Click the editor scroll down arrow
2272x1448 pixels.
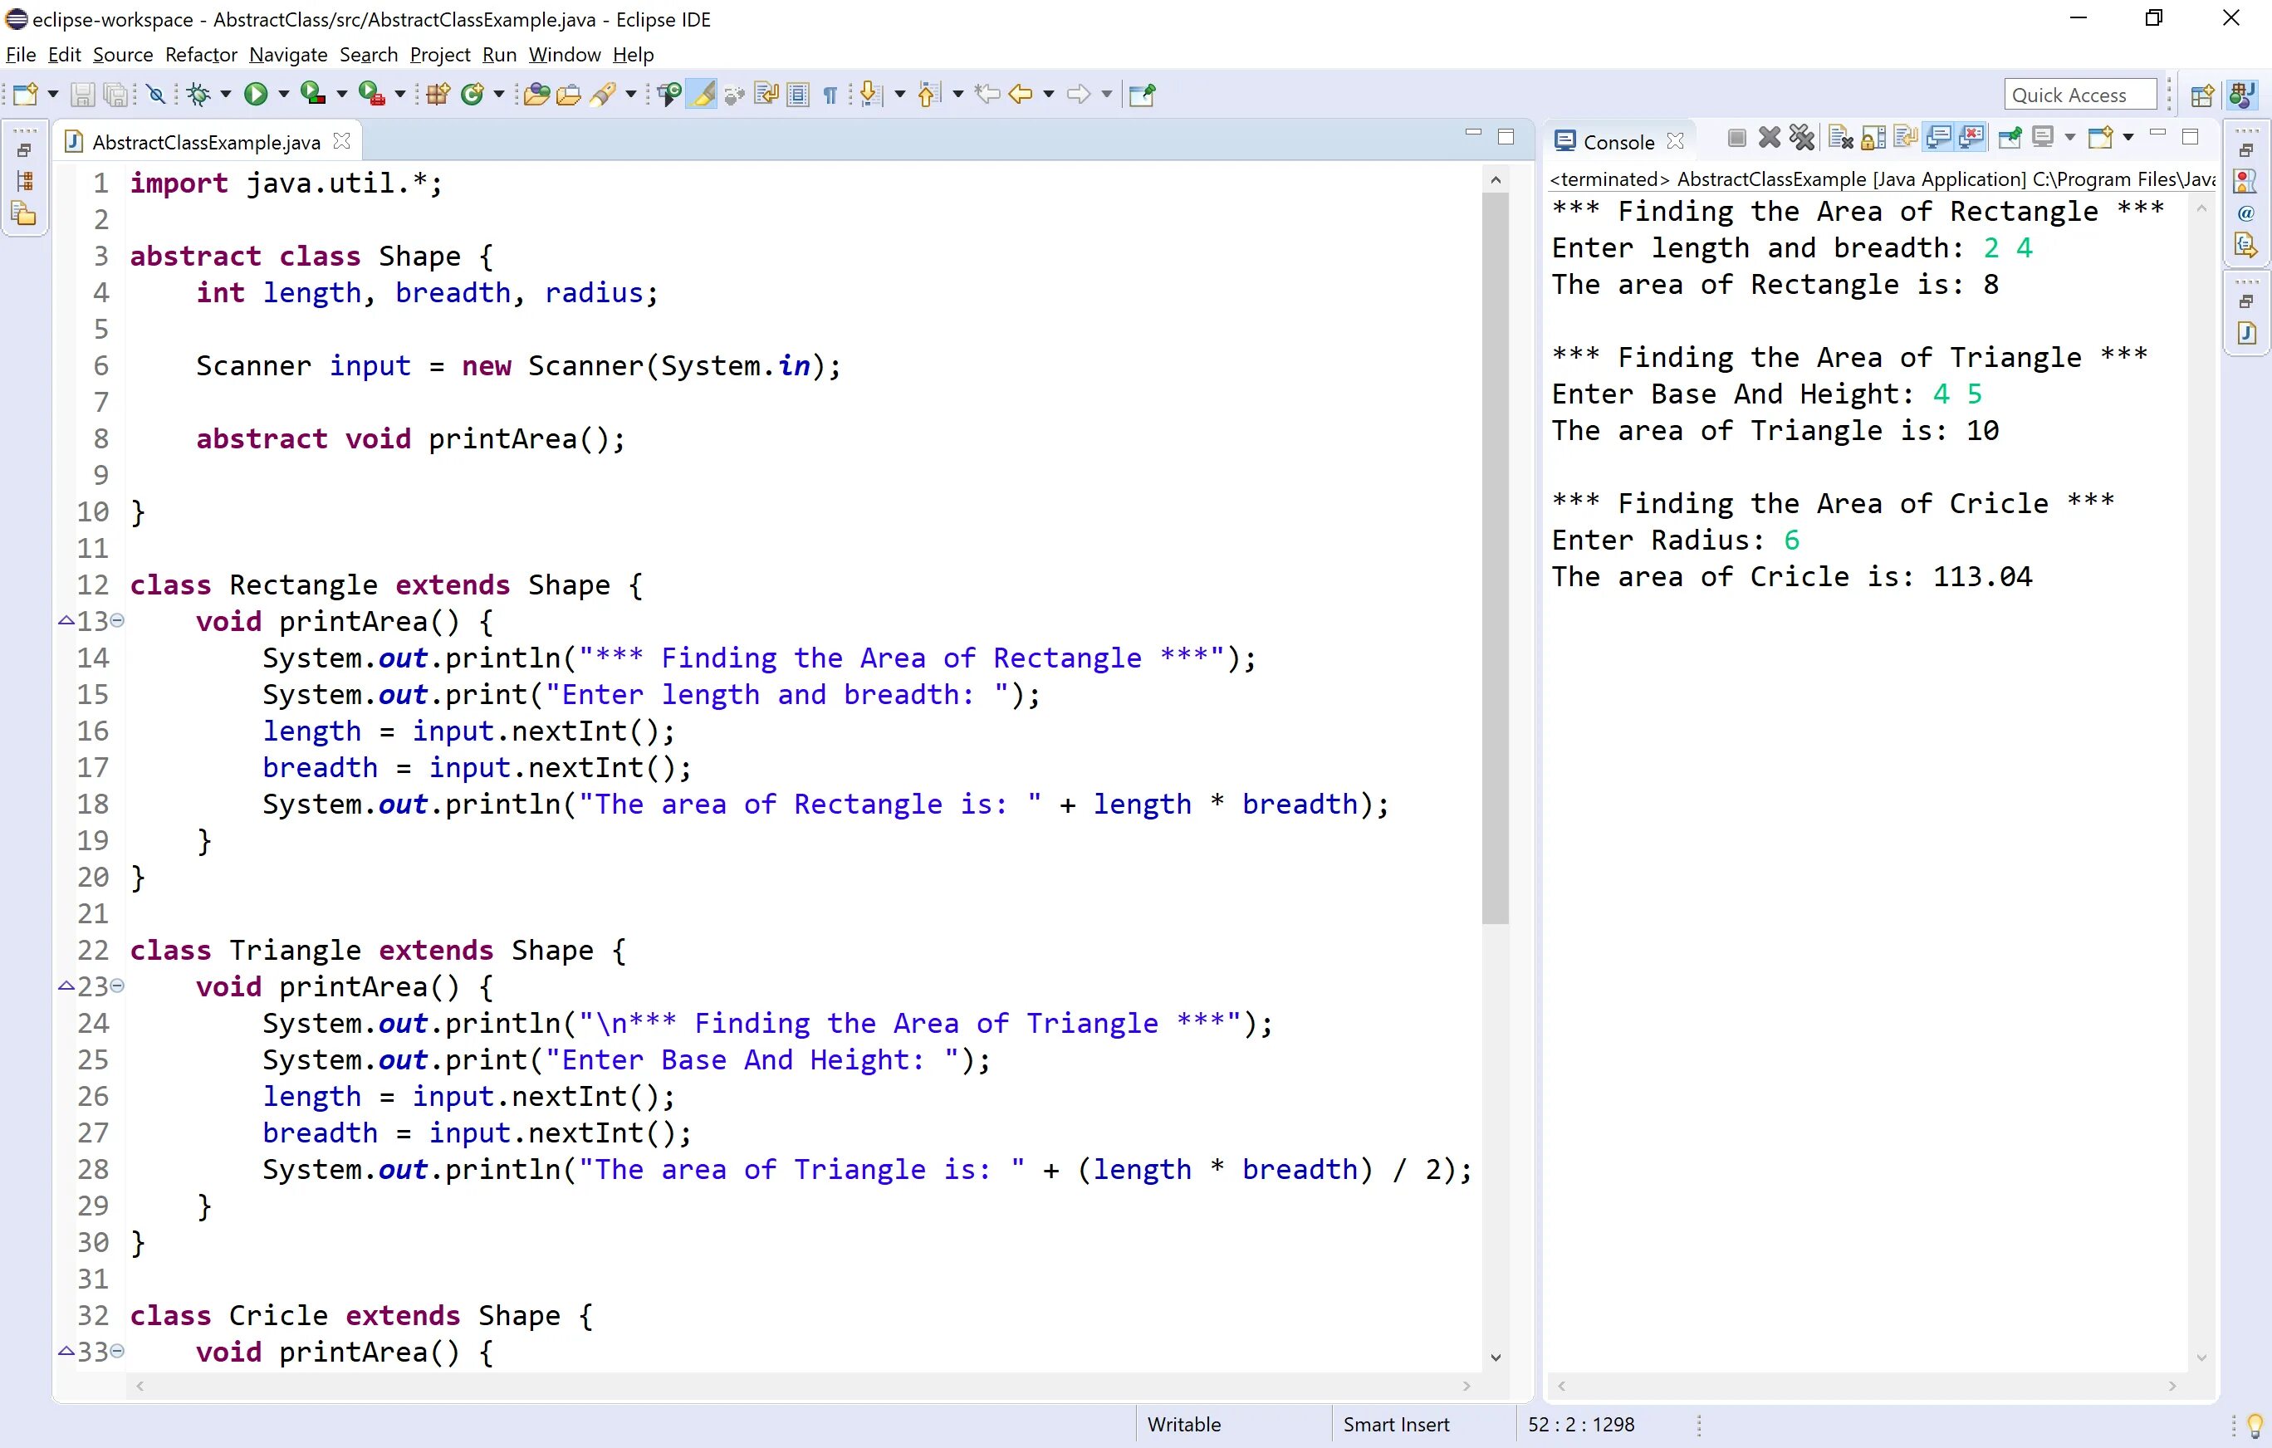tap(1496, 1357)
